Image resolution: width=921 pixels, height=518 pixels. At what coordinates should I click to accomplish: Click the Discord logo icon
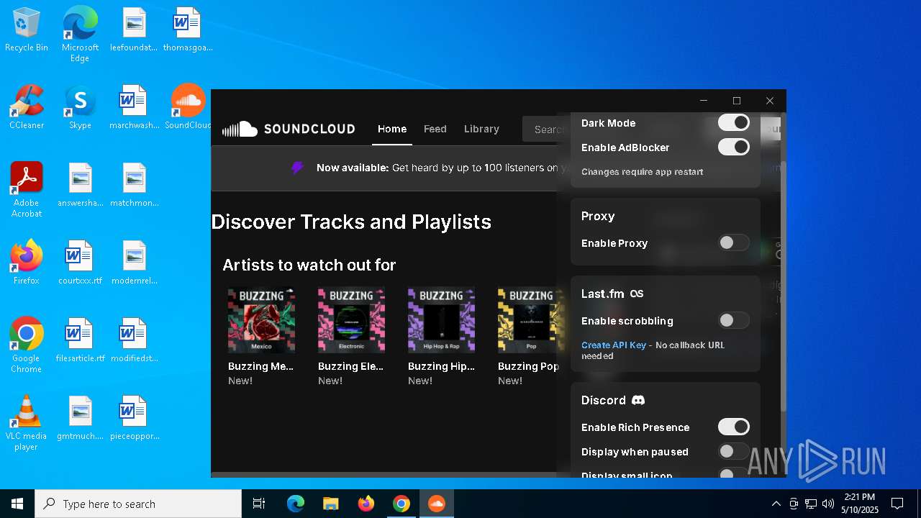638,400
